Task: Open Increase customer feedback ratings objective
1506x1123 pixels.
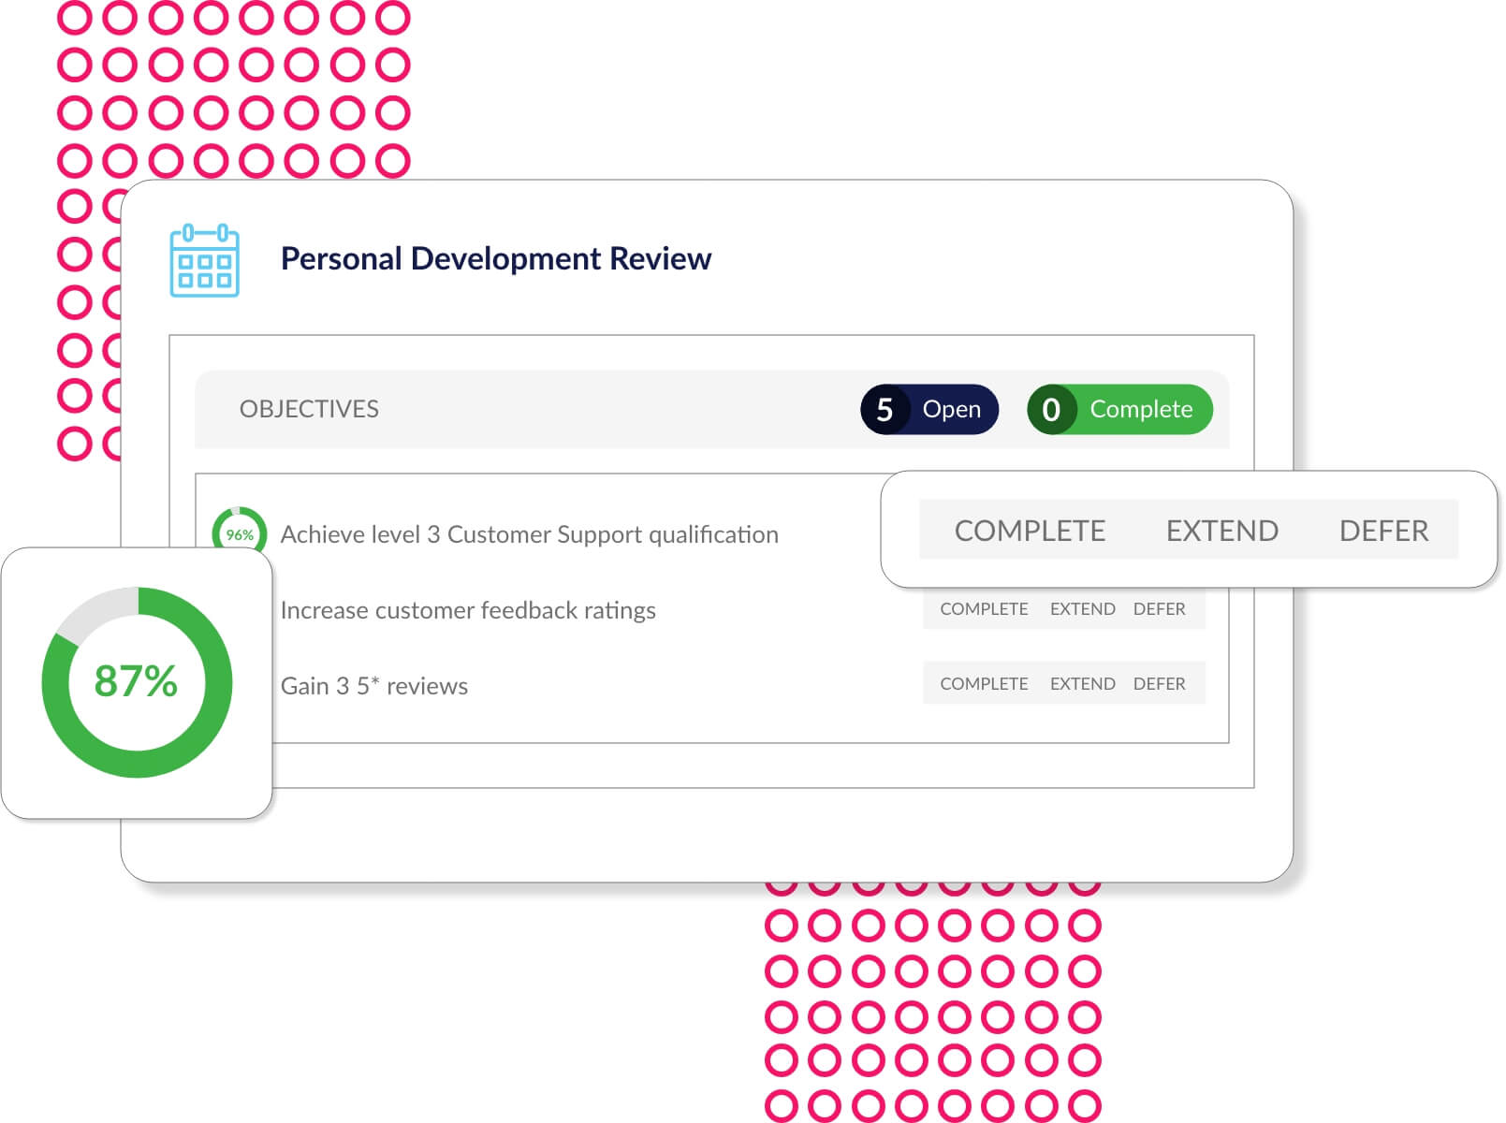Action: pos(468,610)
